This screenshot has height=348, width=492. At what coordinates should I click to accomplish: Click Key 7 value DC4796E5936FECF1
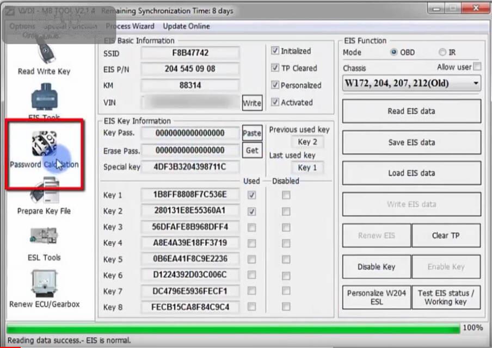190,291
